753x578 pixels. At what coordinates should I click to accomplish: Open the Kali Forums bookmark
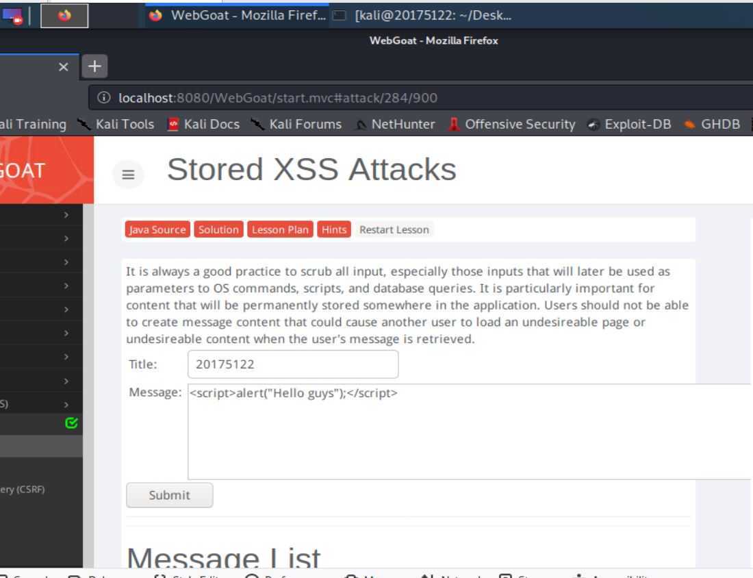pos(296,124)
